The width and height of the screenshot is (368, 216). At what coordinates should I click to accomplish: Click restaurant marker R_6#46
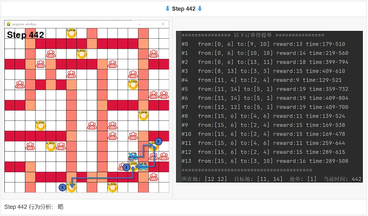tap(71, 33)
